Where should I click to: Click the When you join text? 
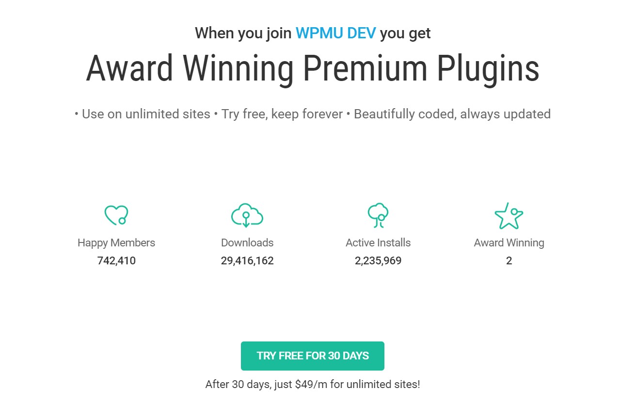click(244, 33)
